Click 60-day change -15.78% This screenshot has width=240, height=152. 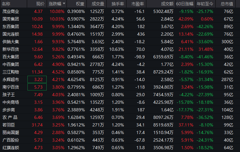(185, 102)
